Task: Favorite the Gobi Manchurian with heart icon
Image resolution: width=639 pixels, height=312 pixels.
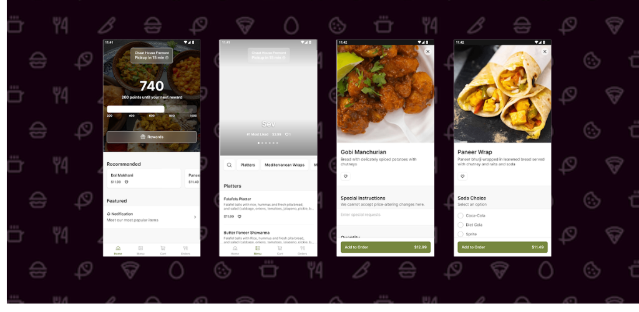Action: click(346, 177)
